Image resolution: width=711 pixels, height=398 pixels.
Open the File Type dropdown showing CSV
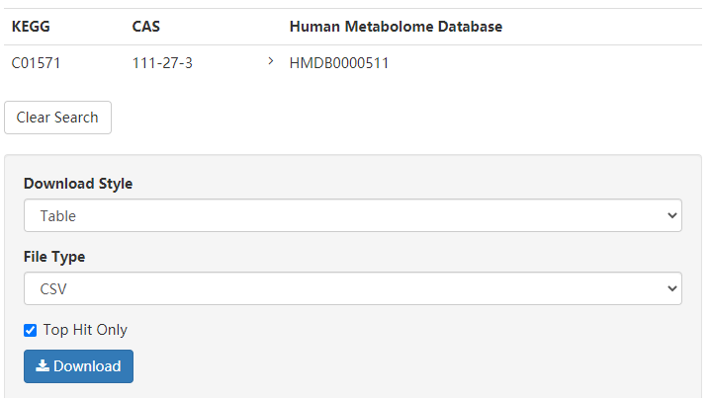pos(352,288)
